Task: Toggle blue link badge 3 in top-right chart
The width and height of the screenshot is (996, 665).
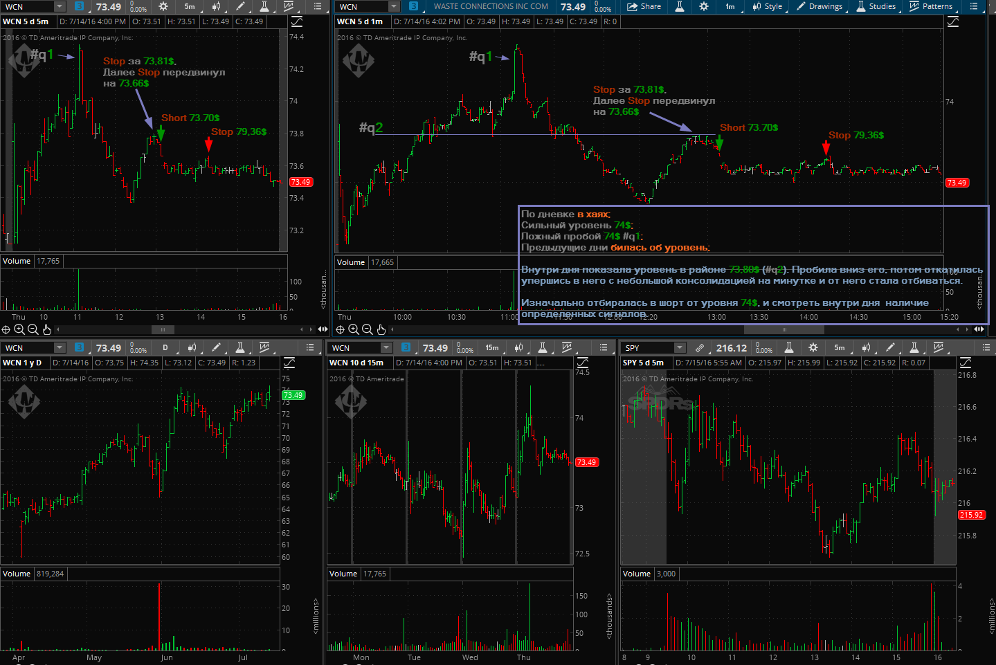Action: [414, 6]
